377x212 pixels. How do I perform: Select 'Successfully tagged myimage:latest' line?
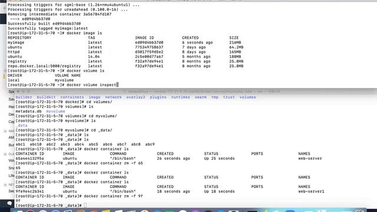(x=48, y=28)
